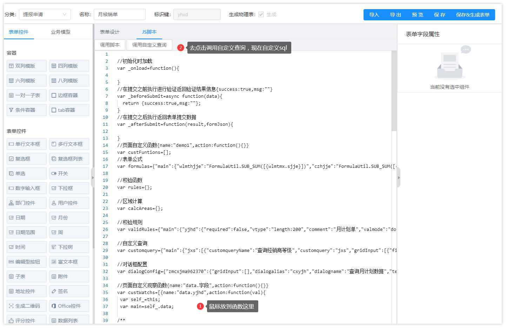Select the 用户控件 person icon
Viewport: 506px width, 328px height.
pyautogui.click(x=54, y=203)
